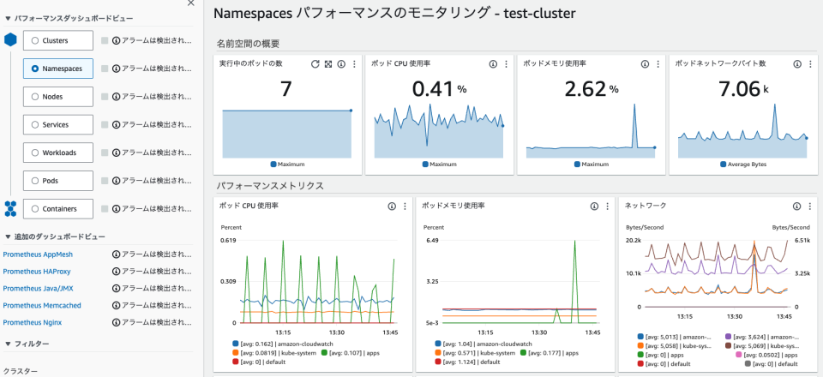The image size is (823, 377).
Task: Collapse the フィルター section
Action: click(8, 344)
